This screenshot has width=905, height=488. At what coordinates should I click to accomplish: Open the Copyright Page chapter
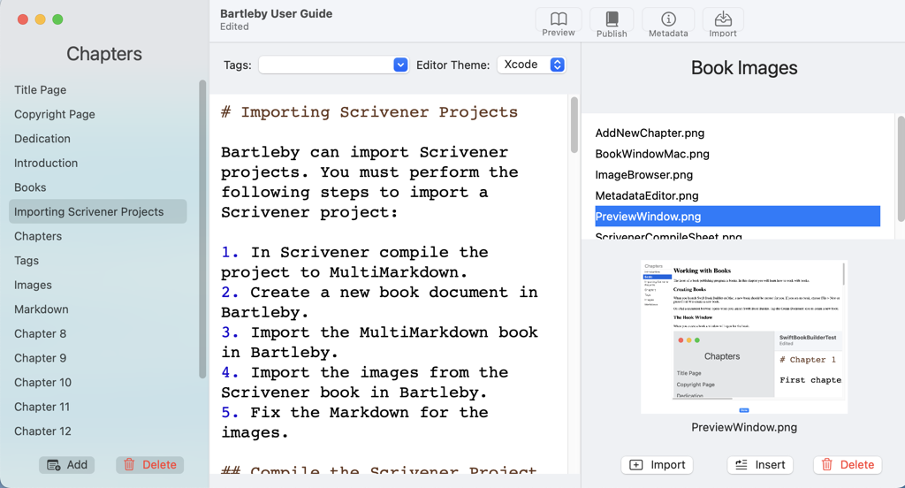pos(55,114)
